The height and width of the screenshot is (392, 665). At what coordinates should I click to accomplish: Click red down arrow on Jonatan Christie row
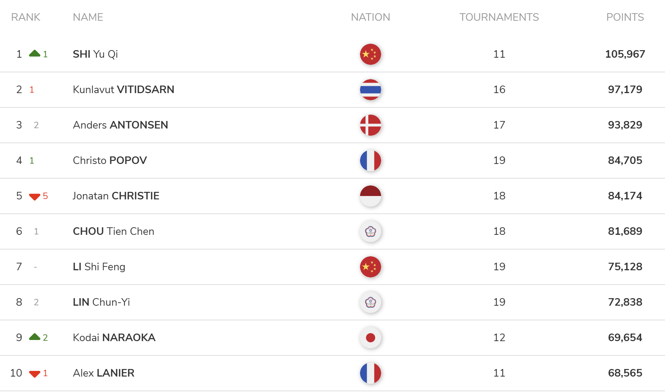click(x=35, y=196)
